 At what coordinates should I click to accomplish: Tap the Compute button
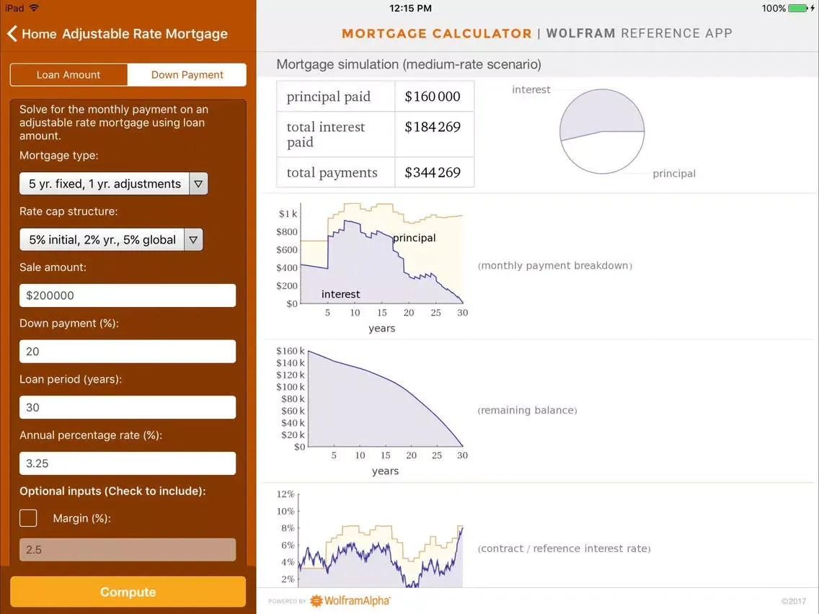(x=128, y=592)
